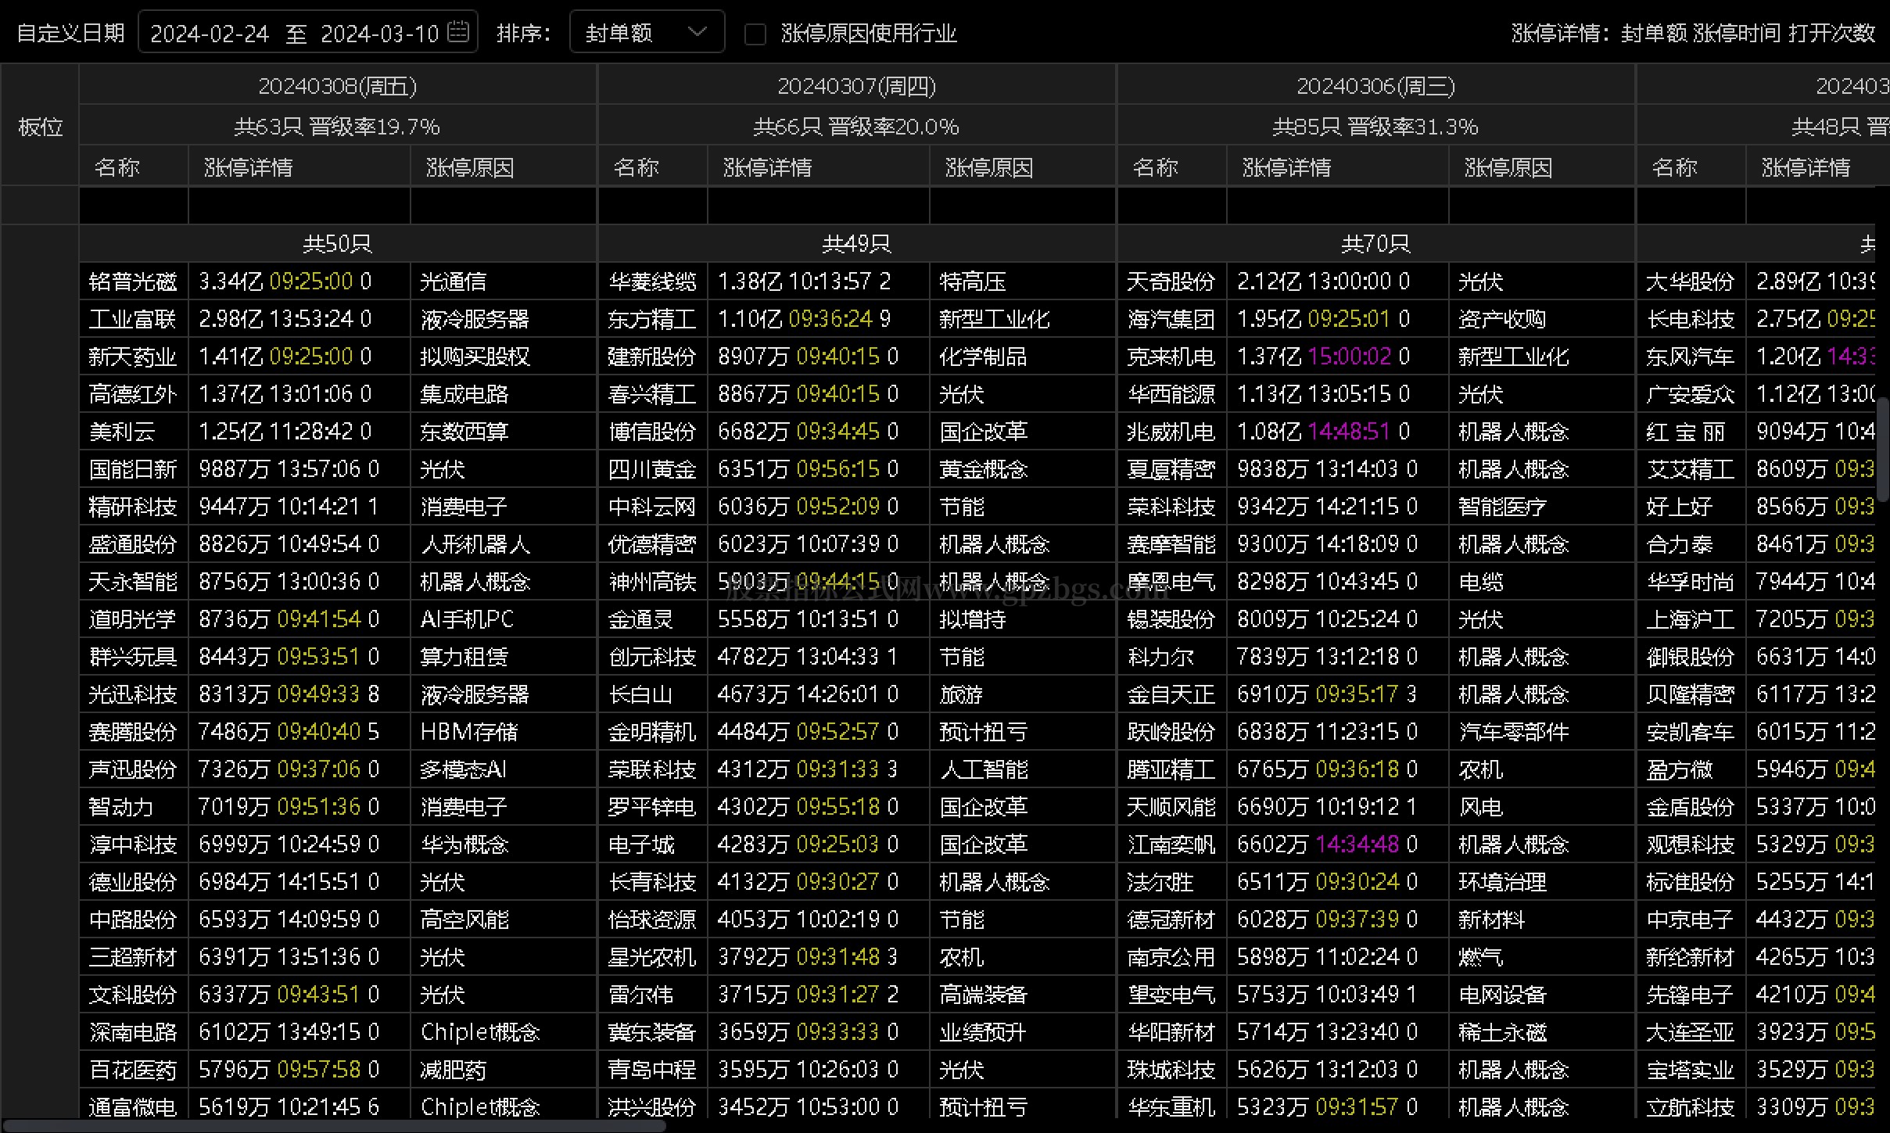Click 自定义日期 label
The height and width of the screenshot is (1133, 1890).
click(x=71, y=33)
